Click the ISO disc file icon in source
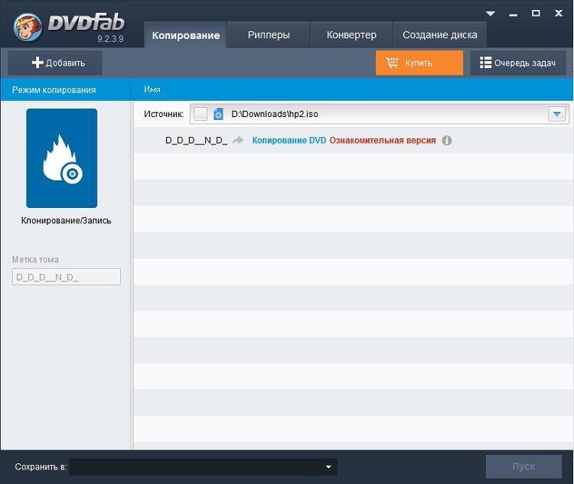 218,114
